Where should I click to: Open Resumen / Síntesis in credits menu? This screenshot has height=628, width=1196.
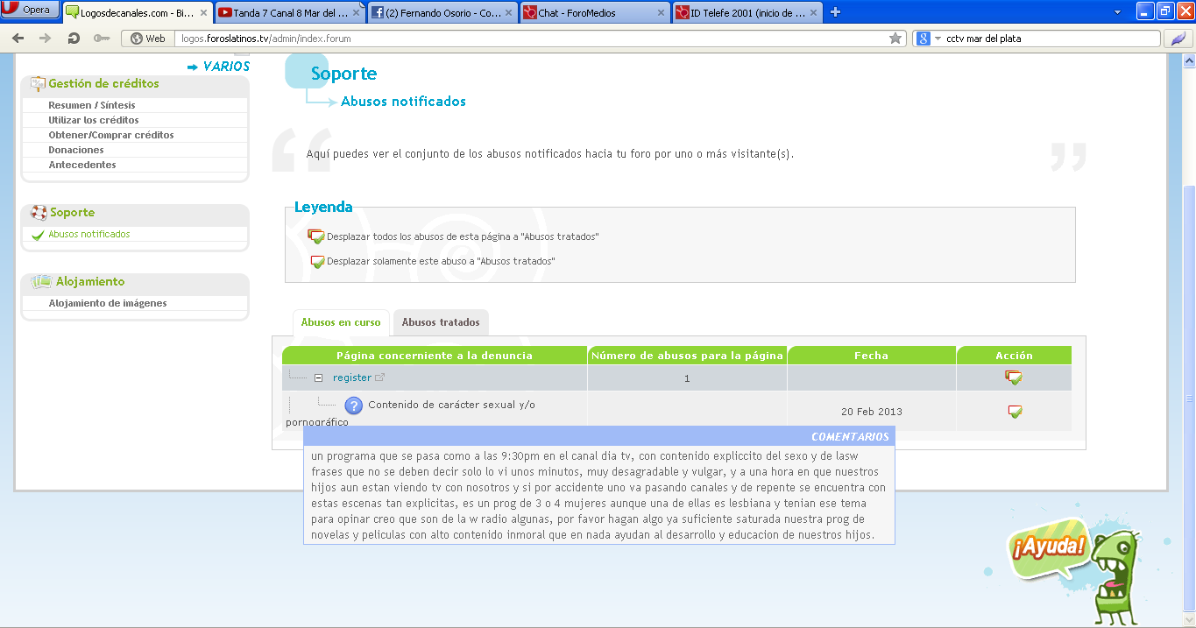click(92, 105)
